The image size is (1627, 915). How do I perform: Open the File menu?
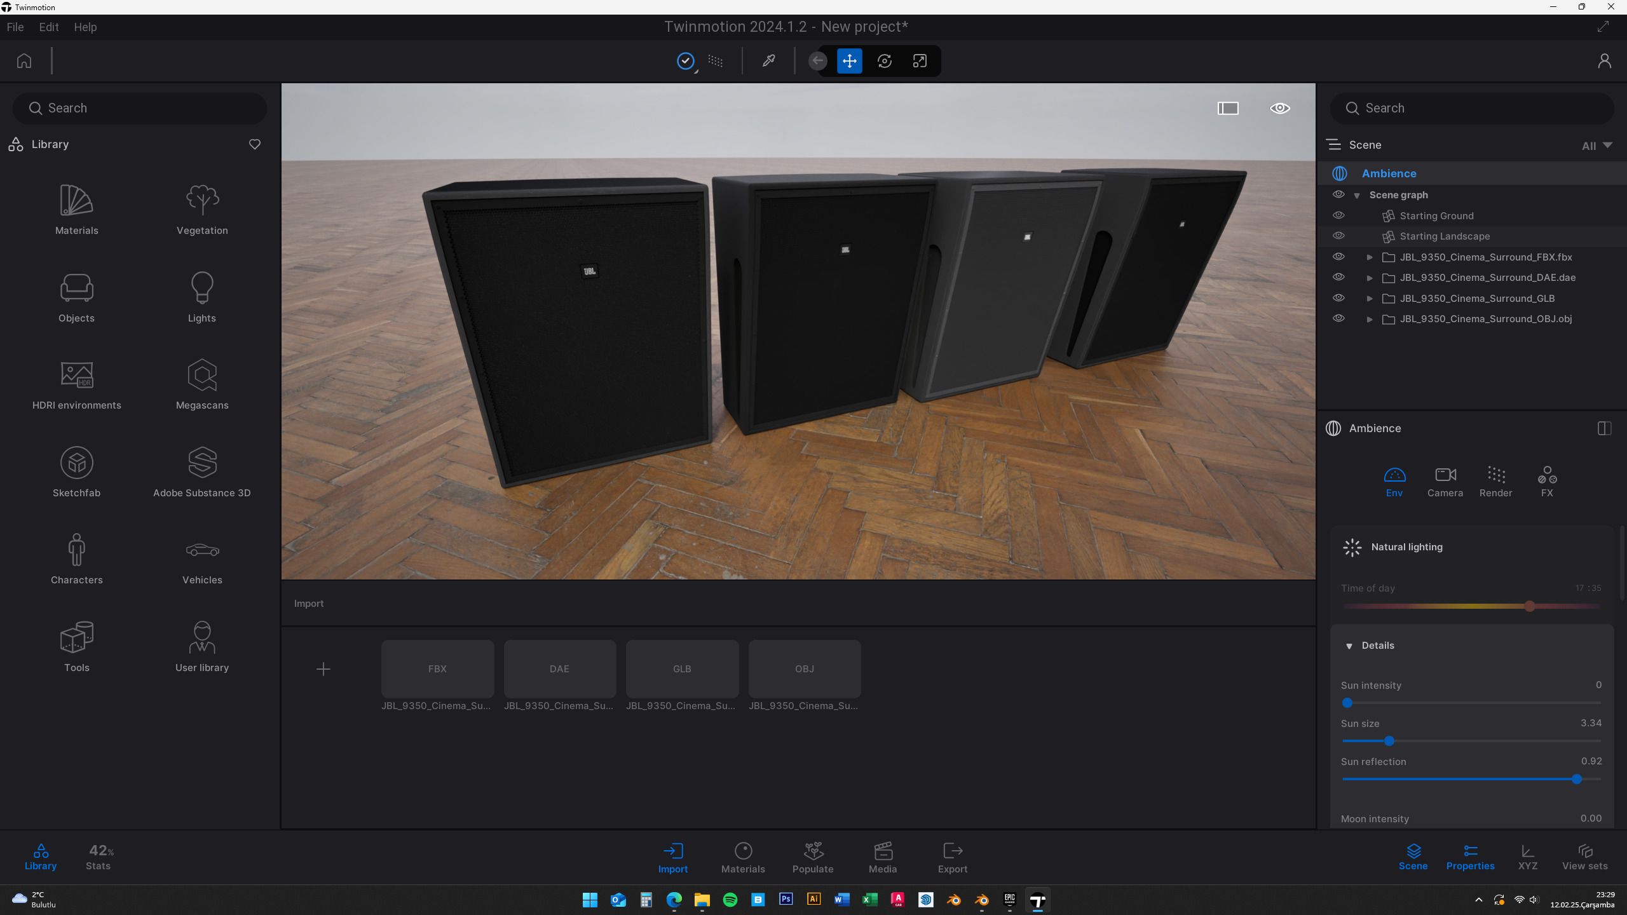click(x=15, y=27)
